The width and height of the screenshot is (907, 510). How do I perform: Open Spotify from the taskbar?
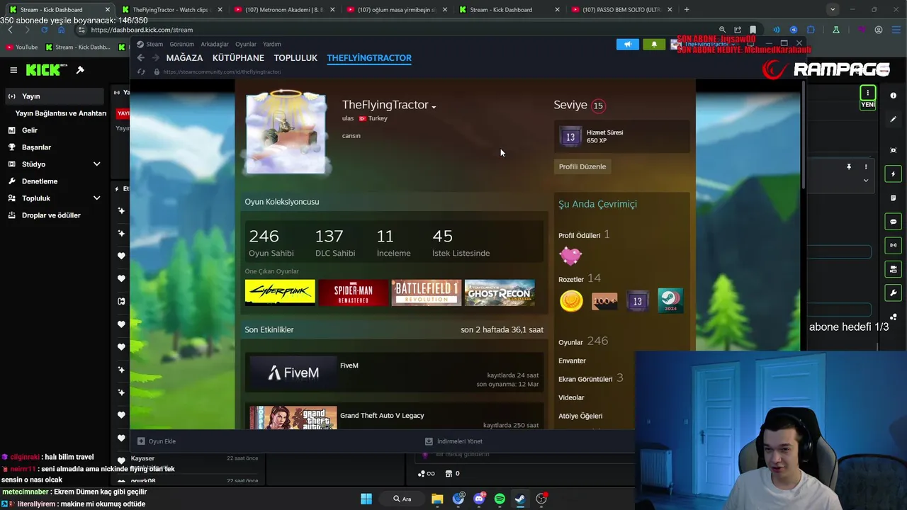click(x=500, y=499)
